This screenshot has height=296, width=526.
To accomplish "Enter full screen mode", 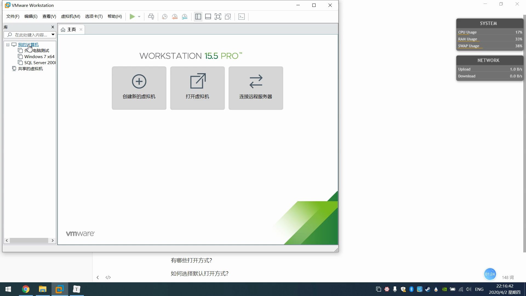I will [218, 17].
